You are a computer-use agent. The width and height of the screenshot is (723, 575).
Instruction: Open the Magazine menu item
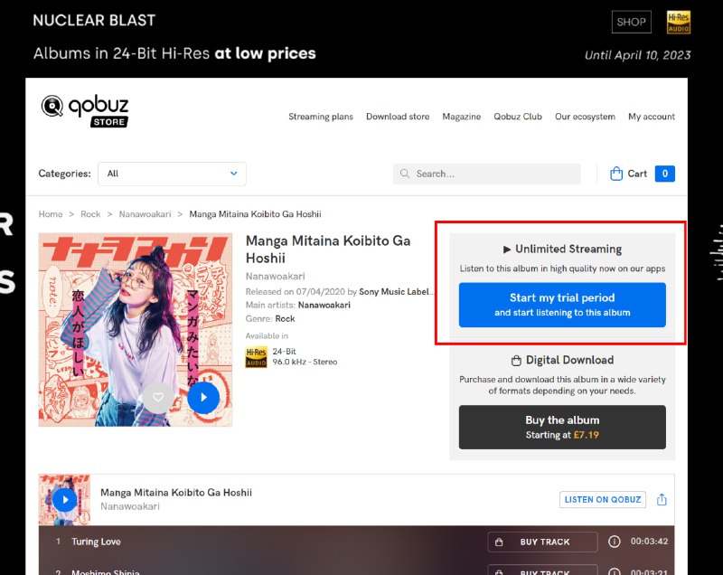click(461, 117)
